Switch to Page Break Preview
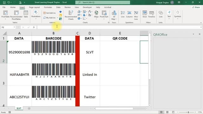Image resolution: width=203 pixels, height=114 pixels. click(173, 112)
